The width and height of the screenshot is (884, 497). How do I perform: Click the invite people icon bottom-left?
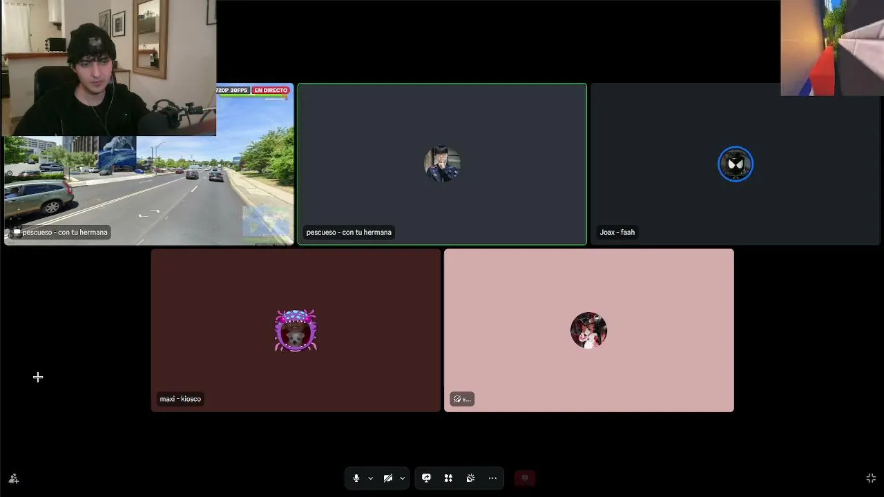[x=13, y=478]
